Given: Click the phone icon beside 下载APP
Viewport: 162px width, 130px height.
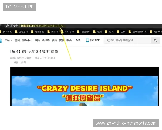Looking at the screenshot, I should 87,40.
